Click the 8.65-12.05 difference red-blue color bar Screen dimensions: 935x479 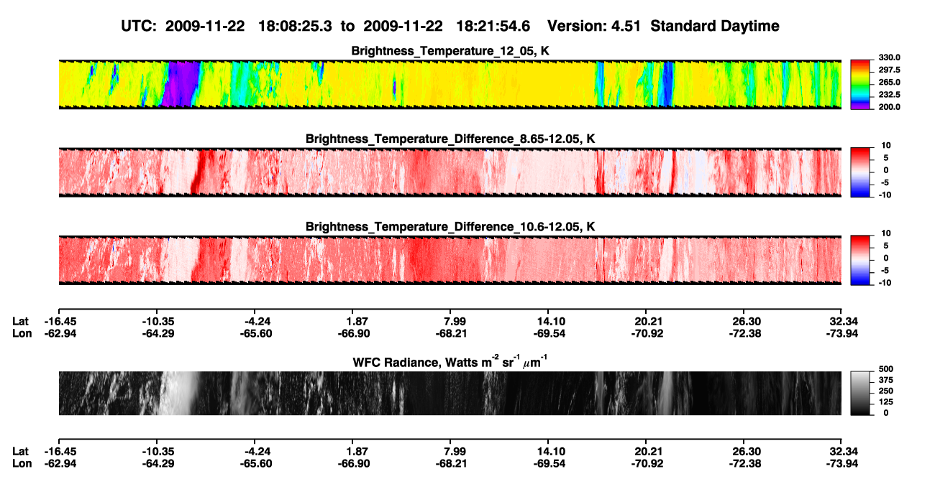(859, 172)
